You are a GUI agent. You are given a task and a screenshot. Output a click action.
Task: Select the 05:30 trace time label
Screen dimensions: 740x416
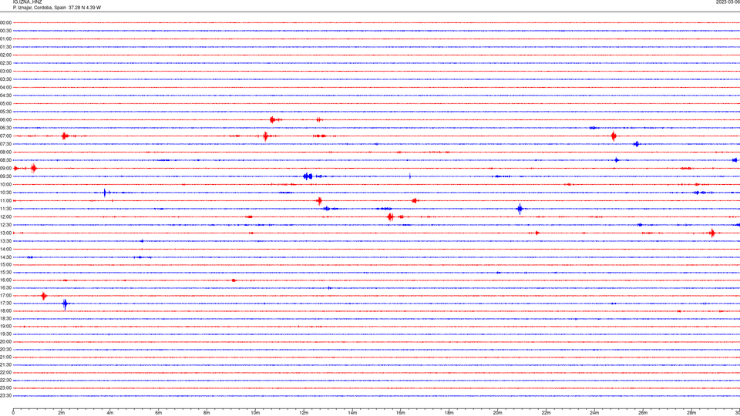[x=5, y=112]
